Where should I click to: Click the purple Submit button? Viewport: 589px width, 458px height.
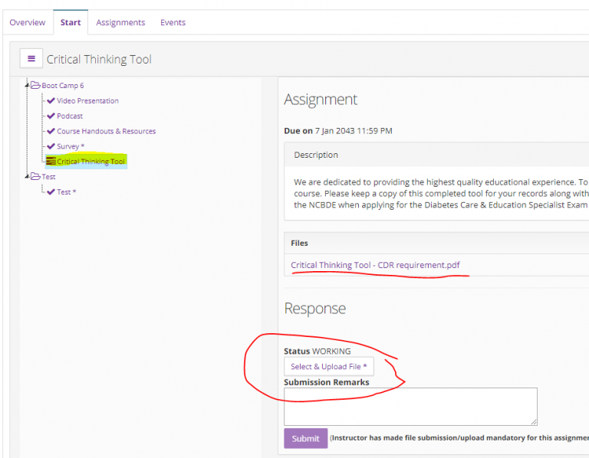[x=305, y=438]
